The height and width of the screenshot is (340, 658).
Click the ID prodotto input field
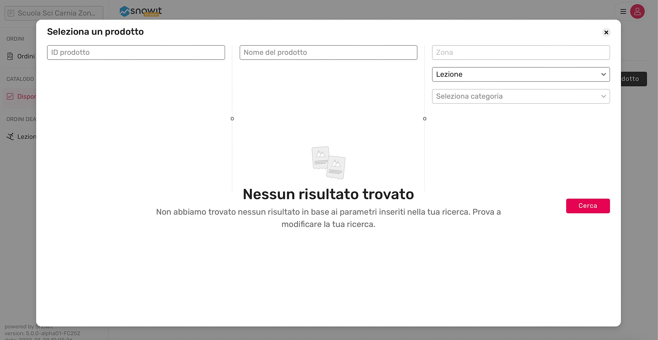pyautogui.click(x=136, y=52)
